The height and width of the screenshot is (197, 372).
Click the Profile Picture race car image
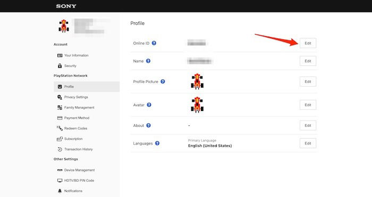coord(197,81)
